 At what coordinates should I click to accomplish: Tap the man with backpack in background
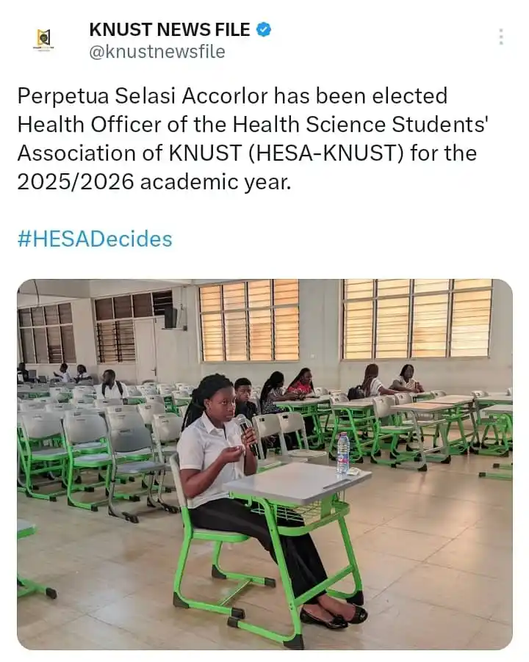[x=112, y=384]
